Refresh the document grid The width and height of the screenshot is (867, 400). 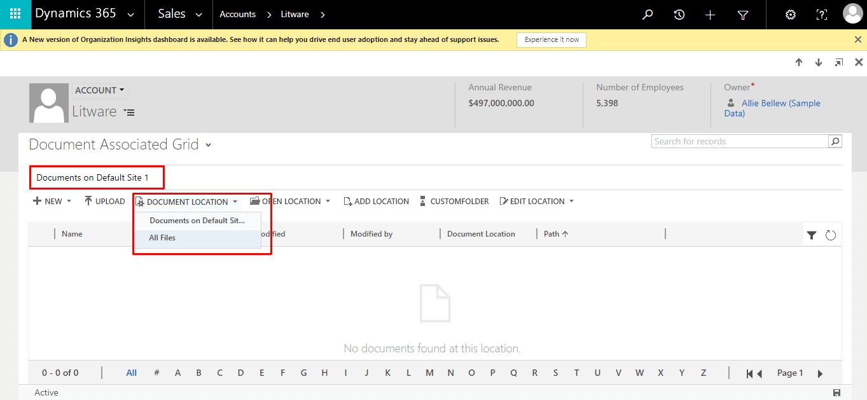831,235
